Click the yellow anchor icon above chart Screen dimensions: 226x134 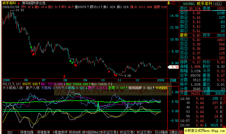tap(169, 3)
